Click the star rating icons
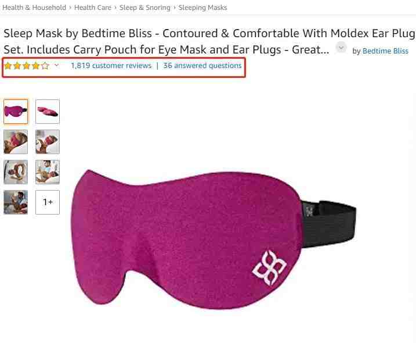Image resolution: width=416 pixels, height=343 pixels. tap(27, 66)
